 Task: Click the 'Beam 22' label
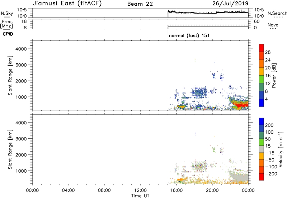coord(140,4)
